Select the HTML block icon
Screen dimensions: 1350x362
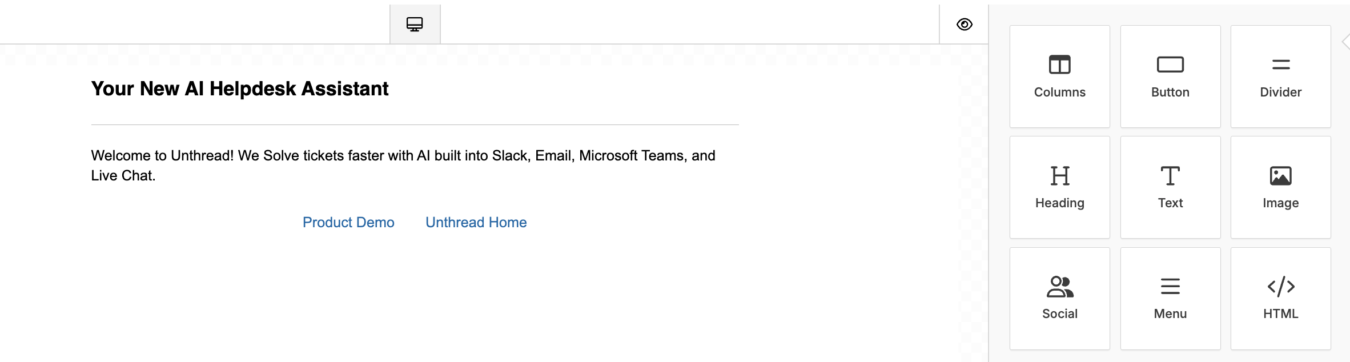(x=1281, y=297)
